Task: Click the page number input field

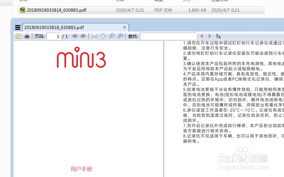Action: coord(54,36)
